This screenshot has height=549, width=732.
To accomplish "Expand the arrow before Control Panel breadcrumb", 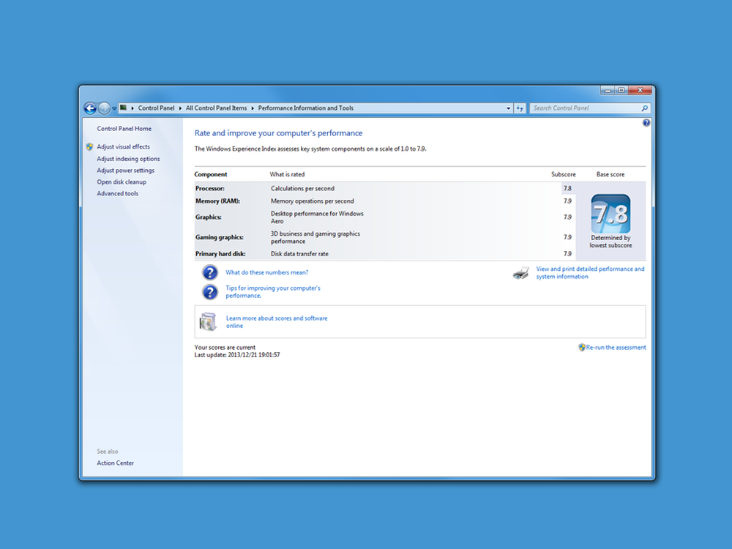I will coord(132,108).
